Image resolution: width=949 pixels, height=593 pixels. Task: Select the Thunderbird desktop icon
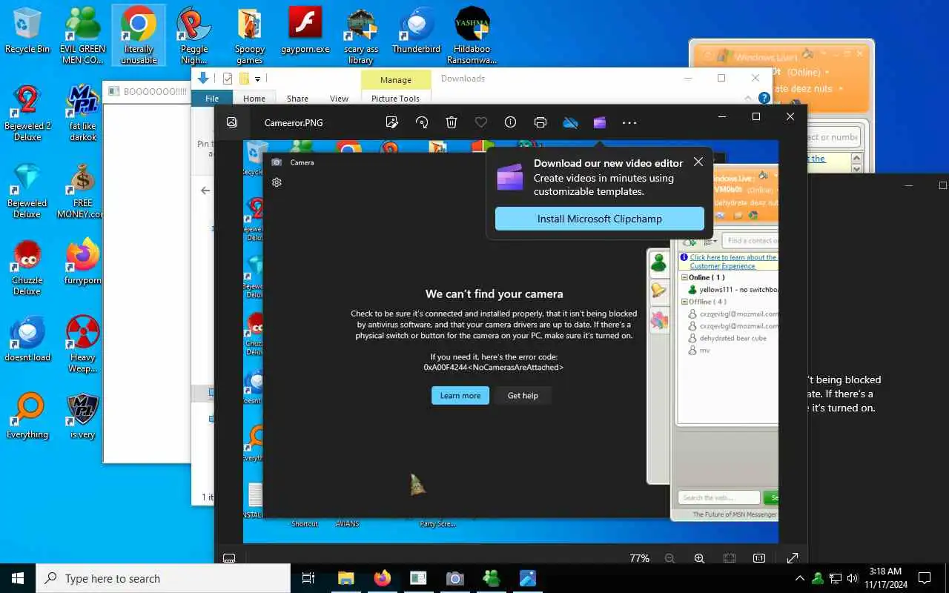click(417, 31)
